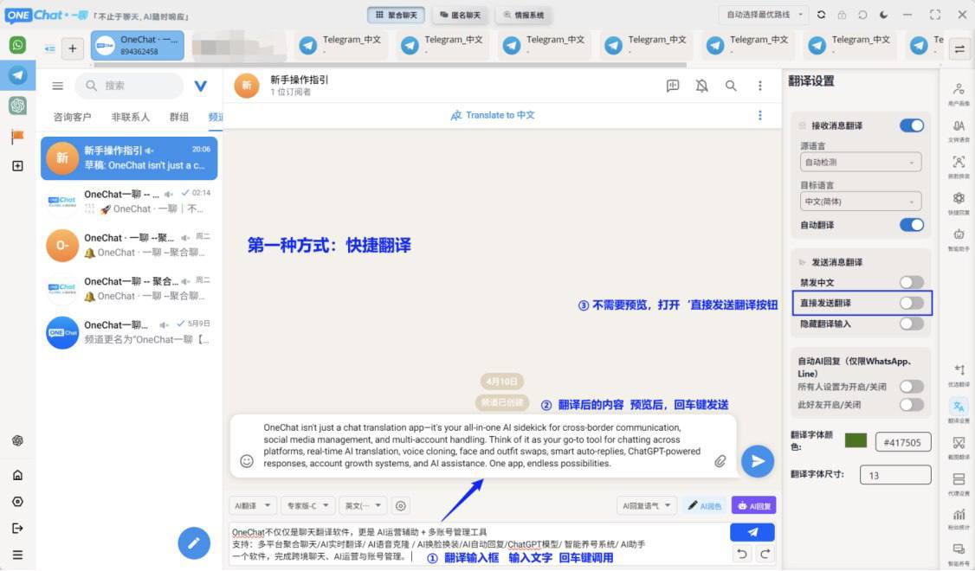Click Translate to 中文 link
The height and width of the screenshot is (571, 975).
(493, 116)
